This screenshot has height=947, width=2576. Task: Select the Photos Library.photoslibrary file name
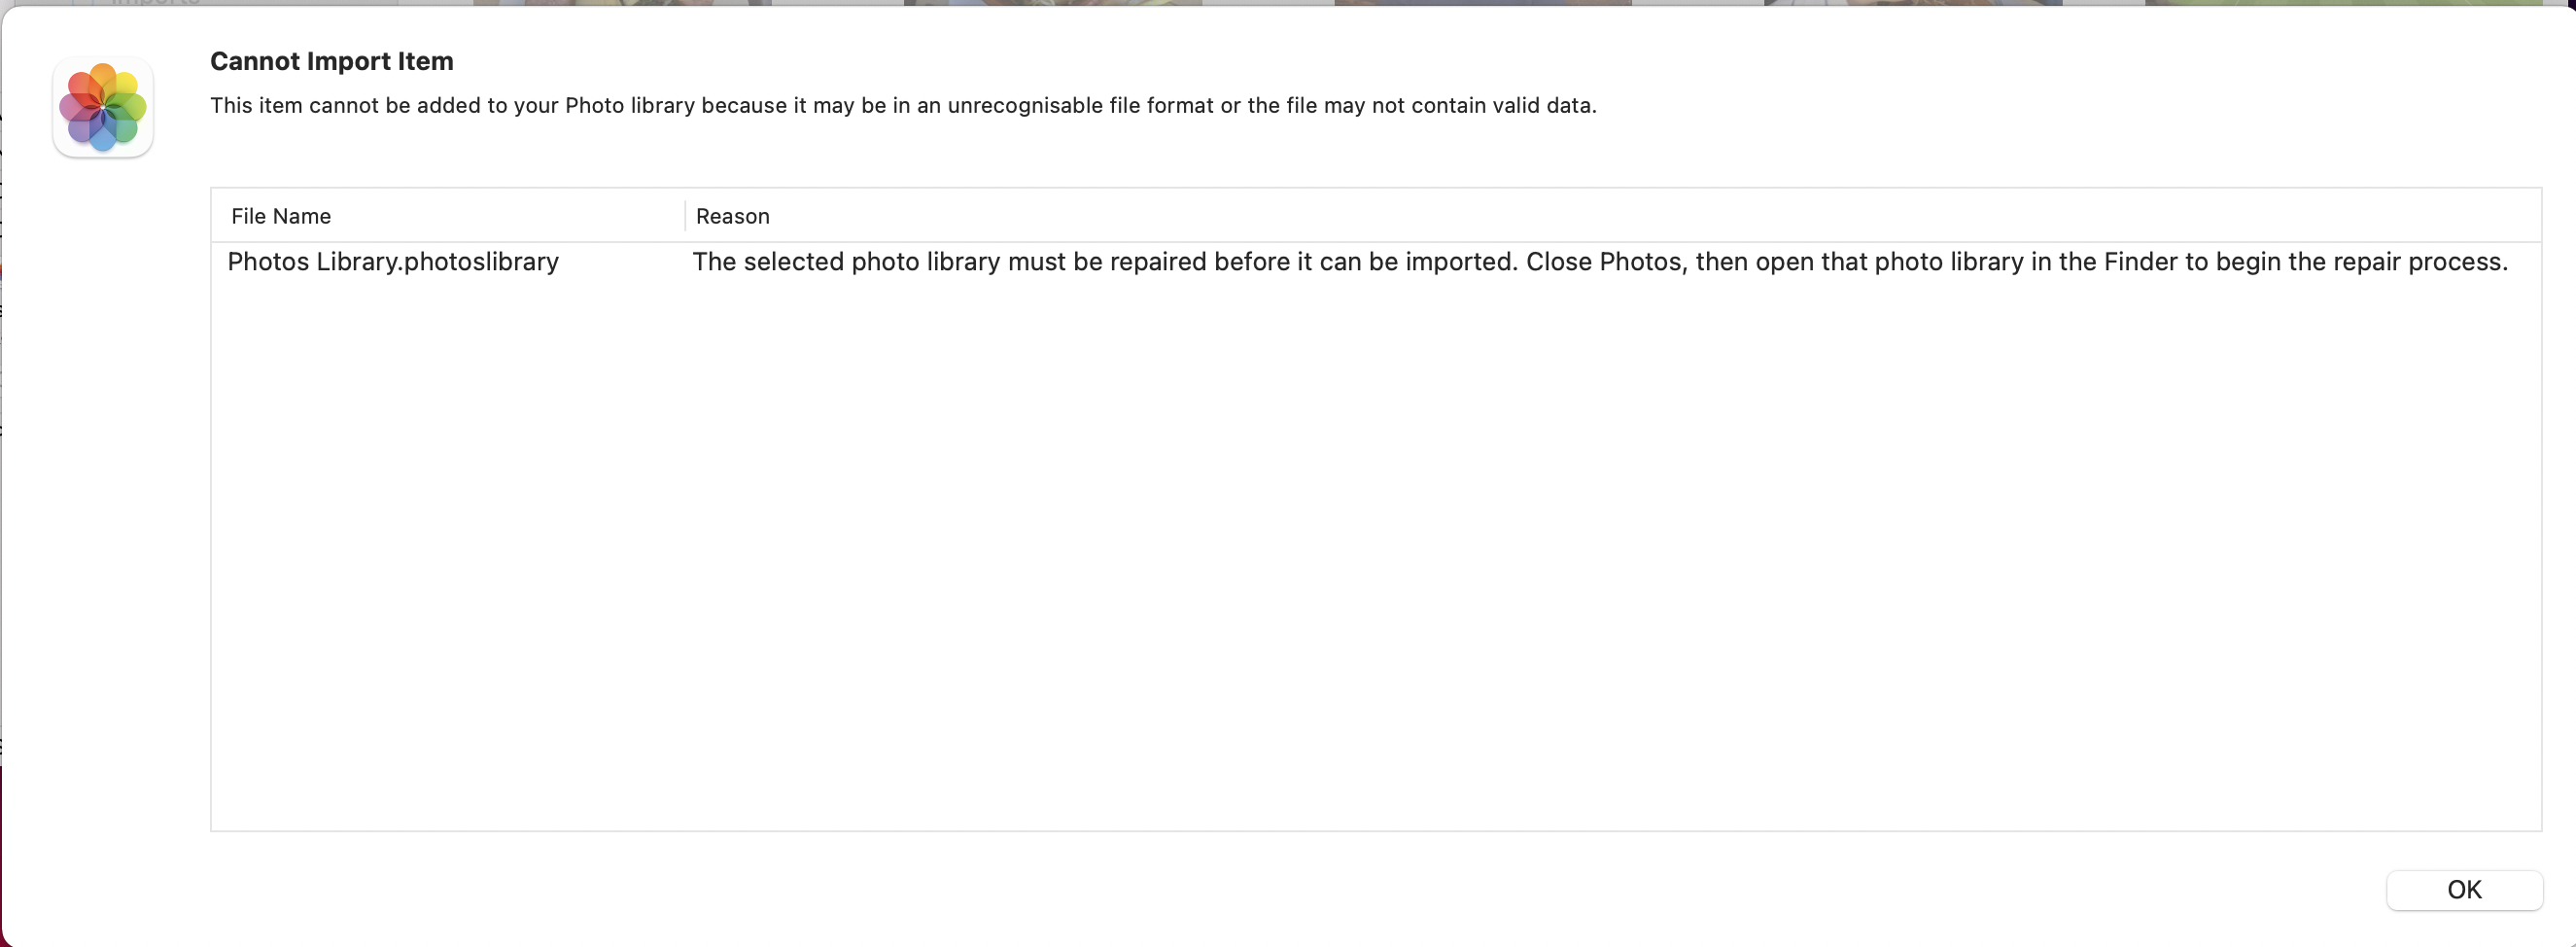pos(392,262)
